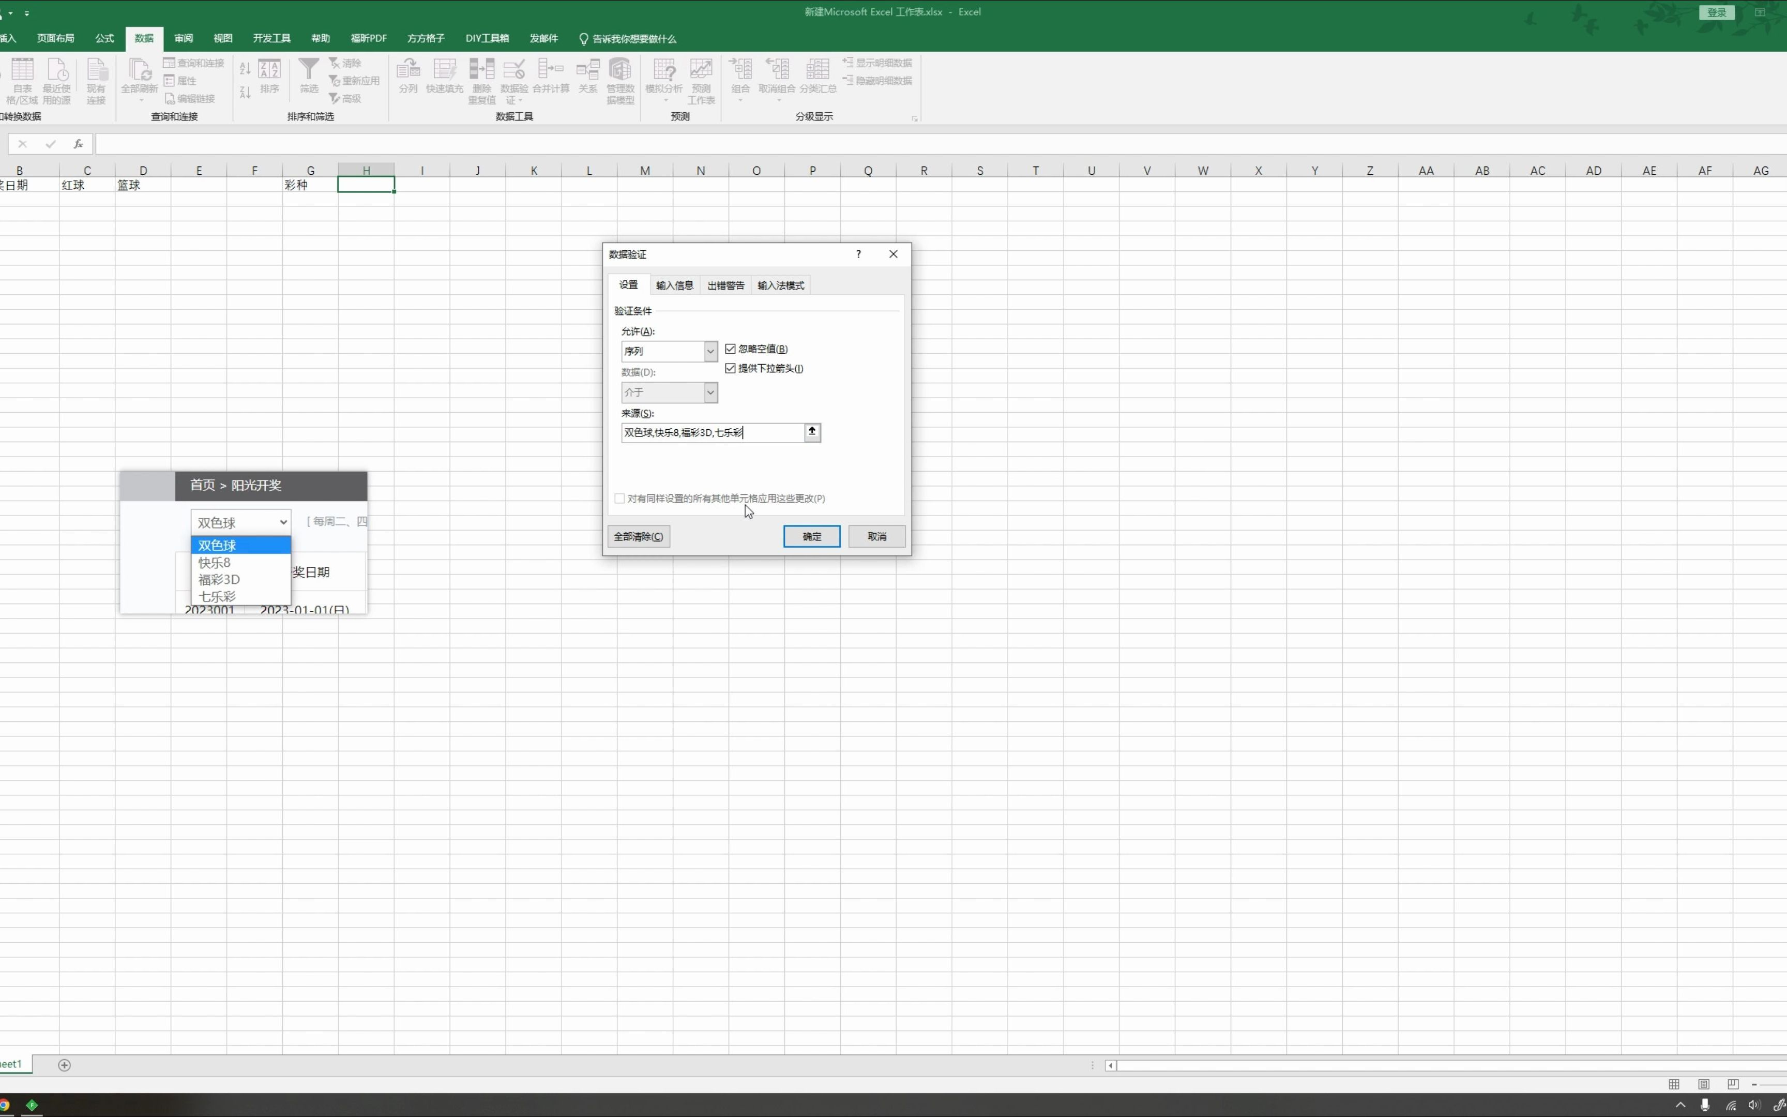This screenshot has height=1117, width=1787.
Task: Toggle the 对有同样设置的所有其他单元格应用这些更改 checkbox
Action: 619,499
